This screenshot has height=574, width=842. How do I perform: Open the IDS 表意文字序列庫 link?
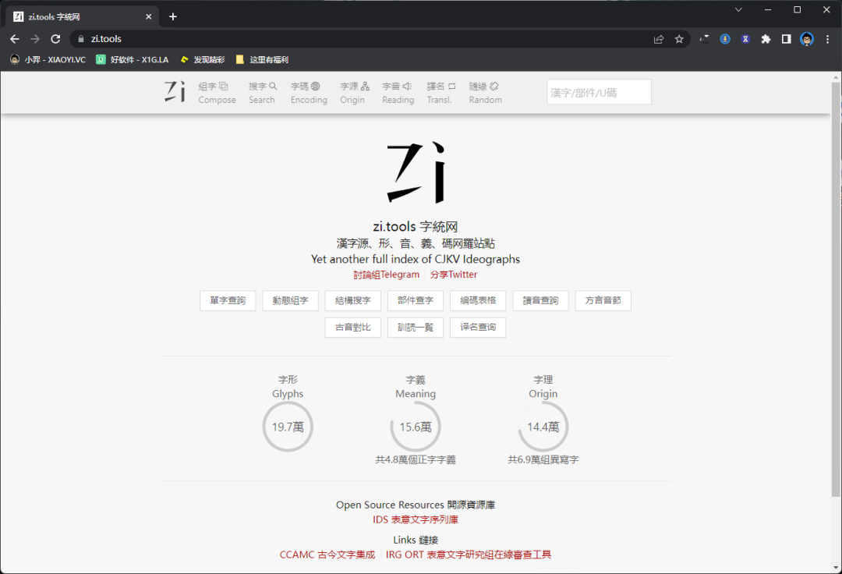(x=416, y=519)
